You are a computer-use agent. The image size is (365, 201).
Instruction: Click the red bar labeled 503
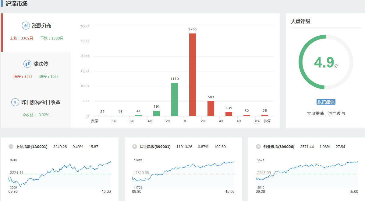211,109
